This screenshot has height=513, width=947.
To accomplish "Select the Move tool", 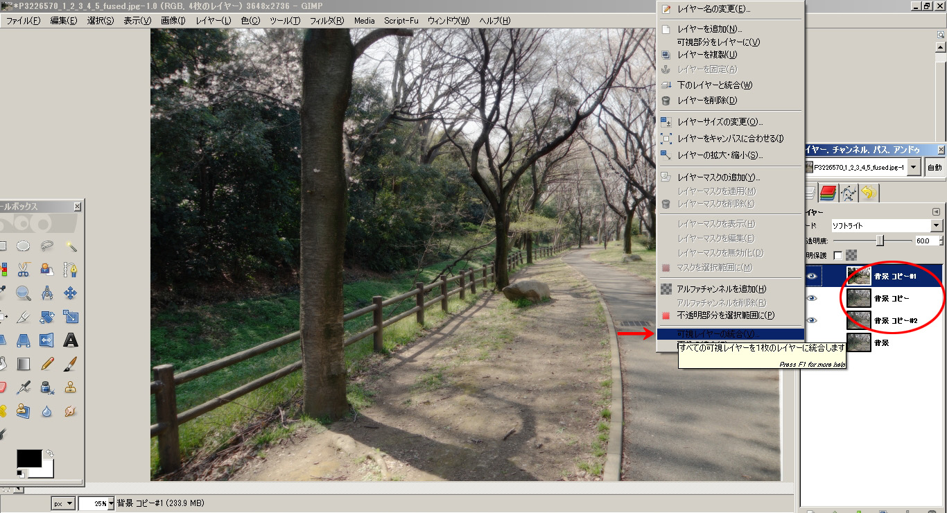I will point(70,293).
